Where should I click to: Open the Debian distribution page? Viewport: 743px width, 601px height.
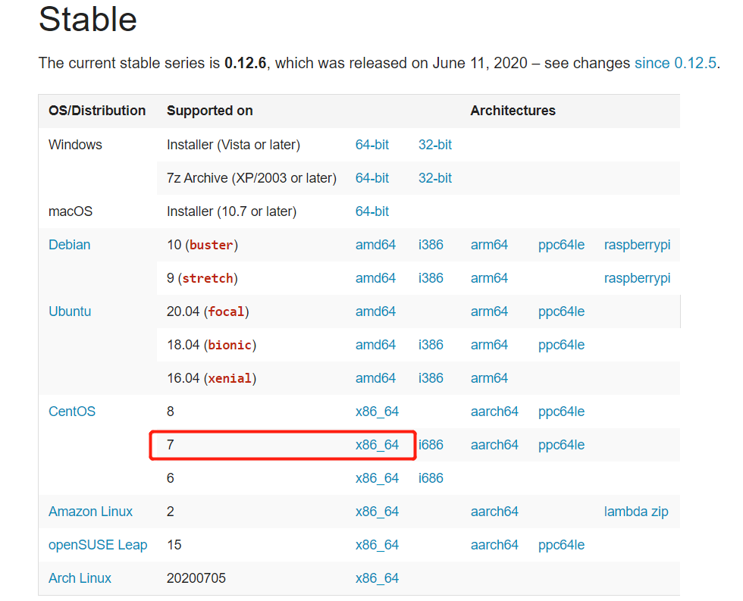pos(69,245)
